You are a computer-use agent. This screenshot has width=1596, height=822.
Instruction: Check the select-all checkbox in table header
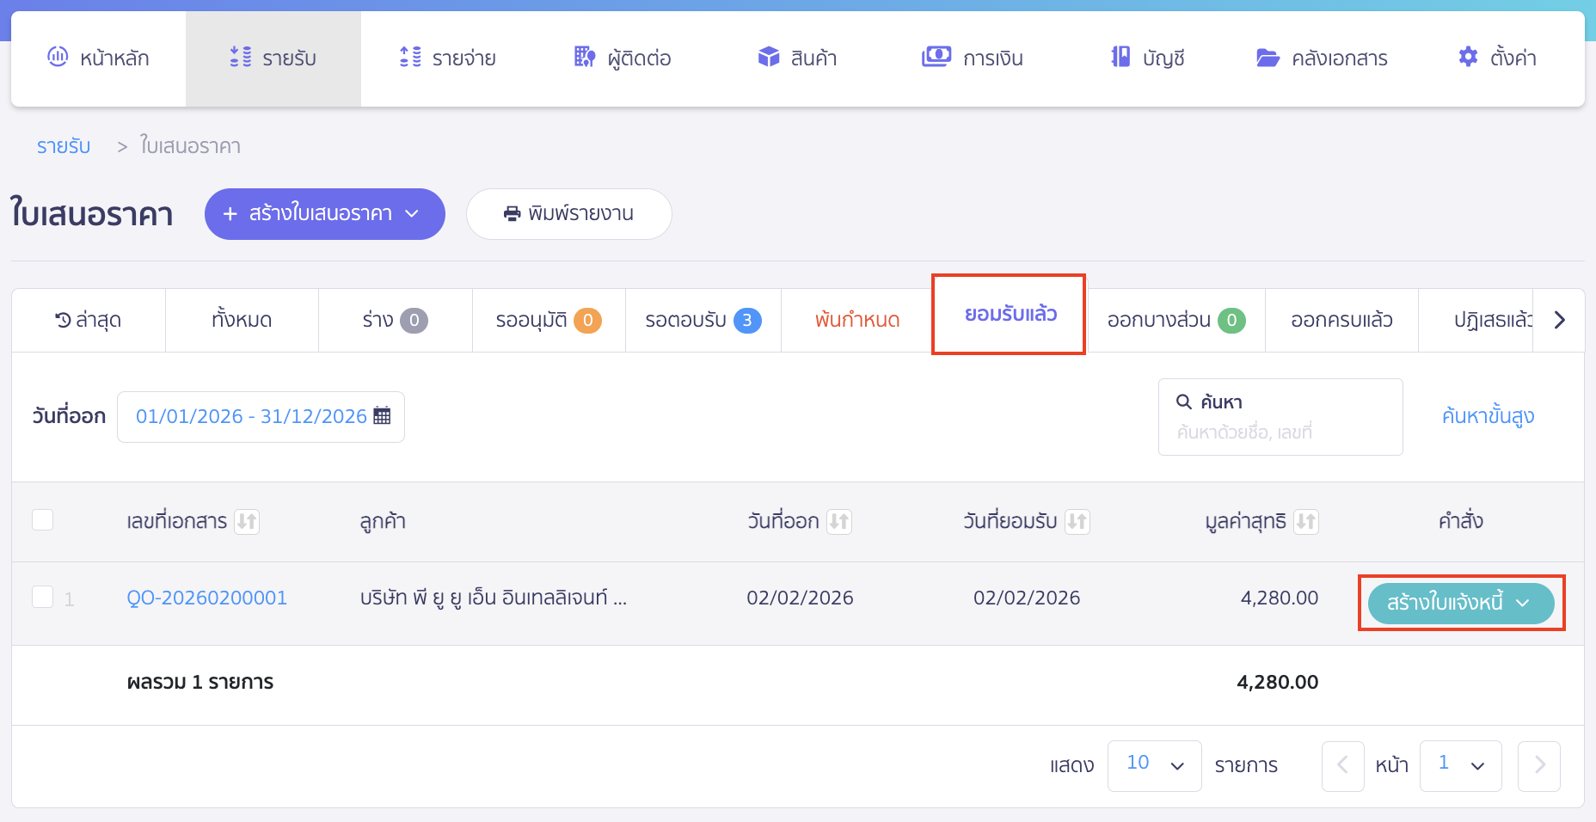coord(43,519)
